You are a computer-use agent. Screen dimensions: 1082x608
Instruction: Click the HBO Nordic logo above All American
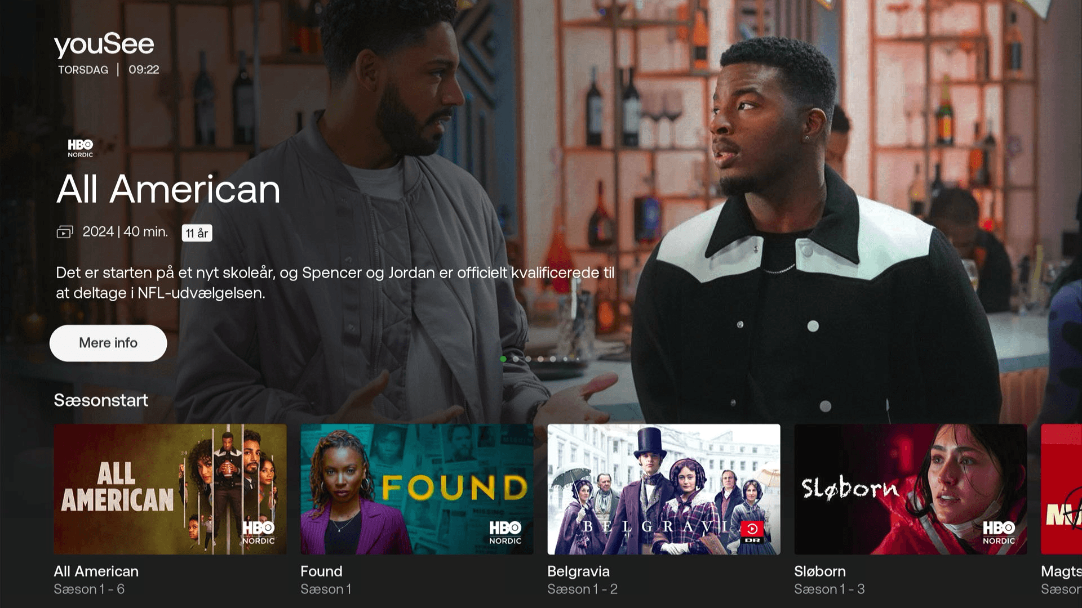tap(81, 148)
